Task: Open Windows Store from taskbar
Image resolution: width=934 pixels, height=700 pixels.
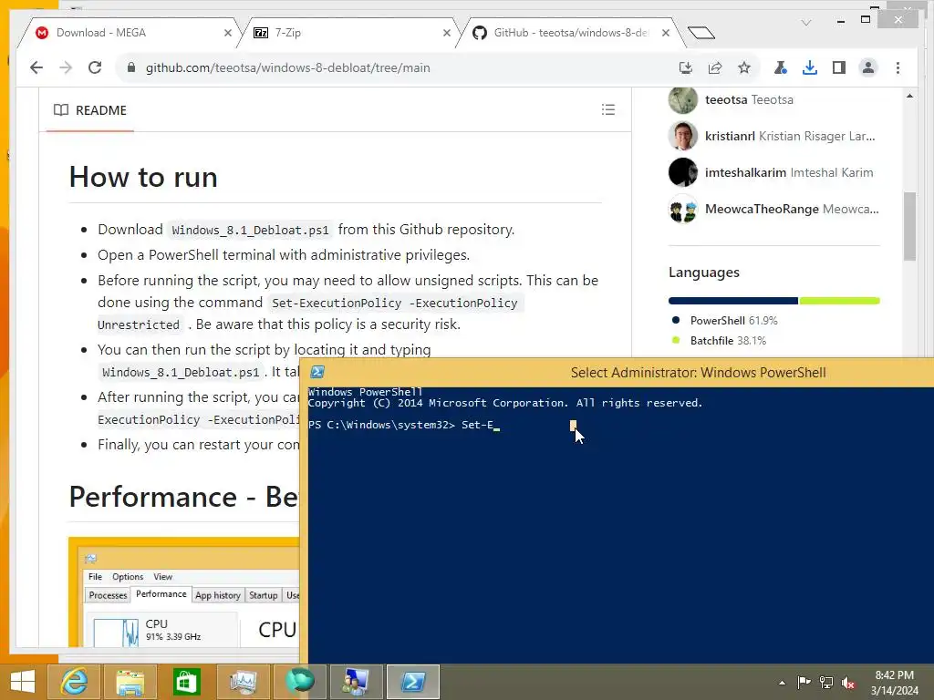Action: [x=186, y=682]
